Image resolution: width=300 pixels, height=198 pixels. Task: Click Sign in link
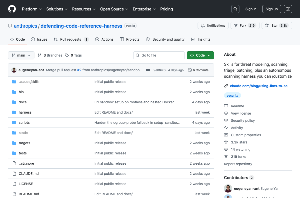click(251, 9)
